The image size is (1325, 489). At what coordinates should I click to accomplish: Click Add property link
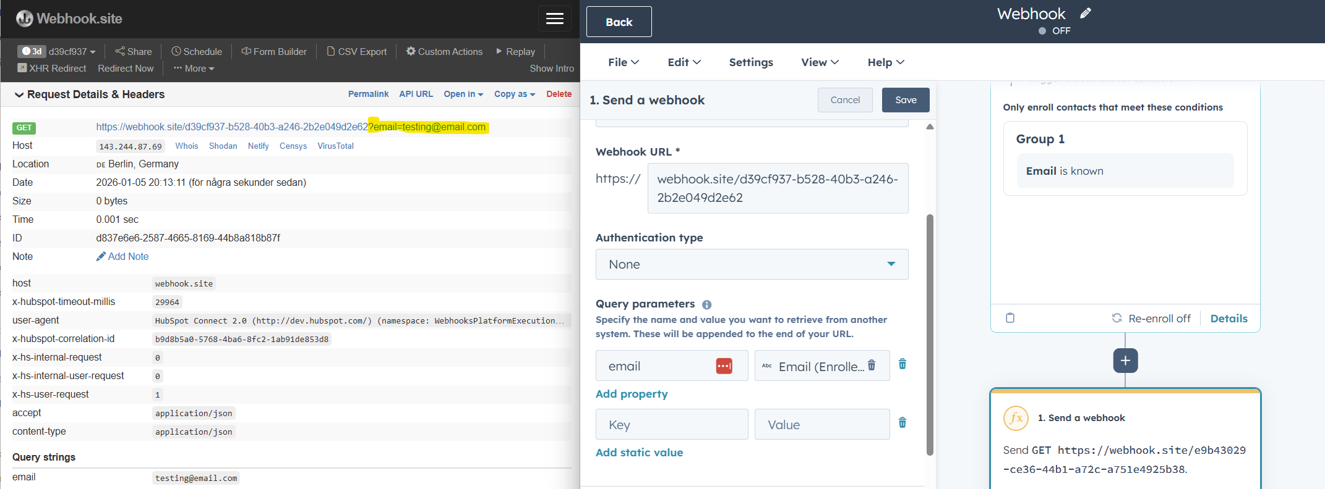632,394
